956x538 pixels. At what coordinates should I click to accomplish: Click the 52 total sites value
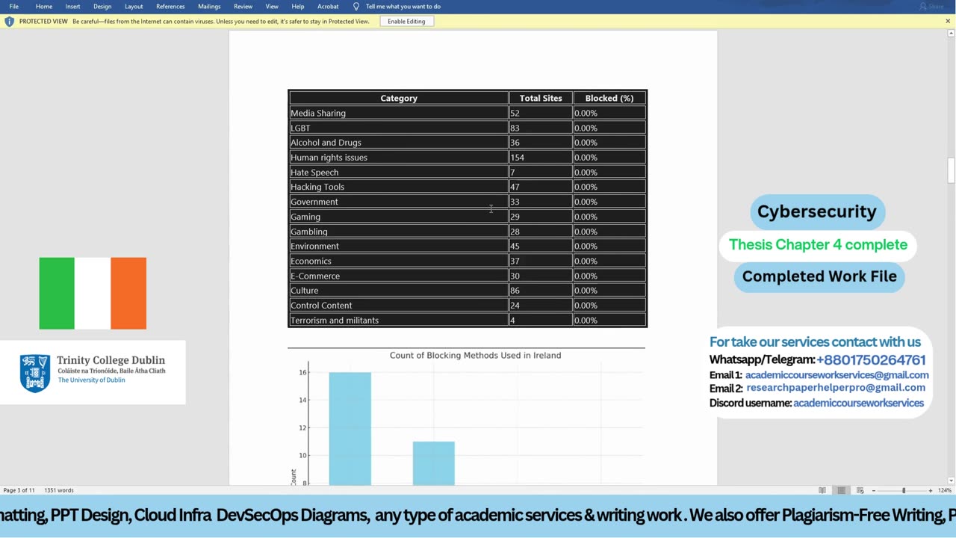[x=515, y=113]
